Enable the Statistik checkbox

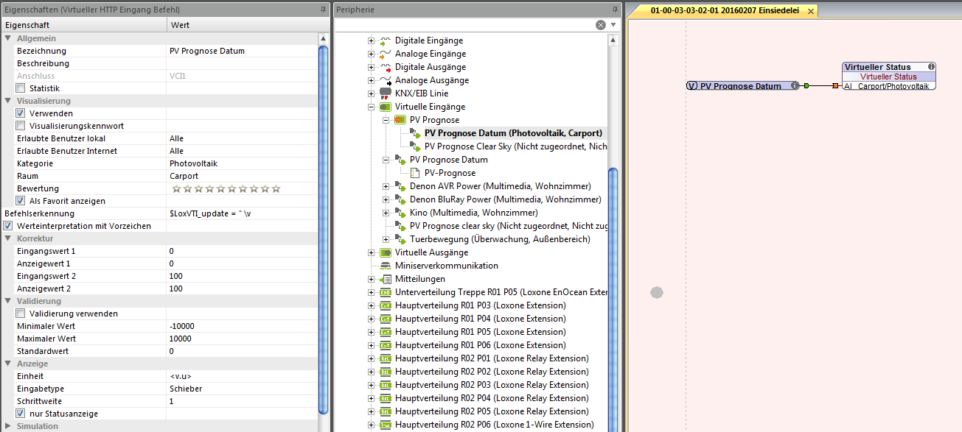[x=21, y=88]
